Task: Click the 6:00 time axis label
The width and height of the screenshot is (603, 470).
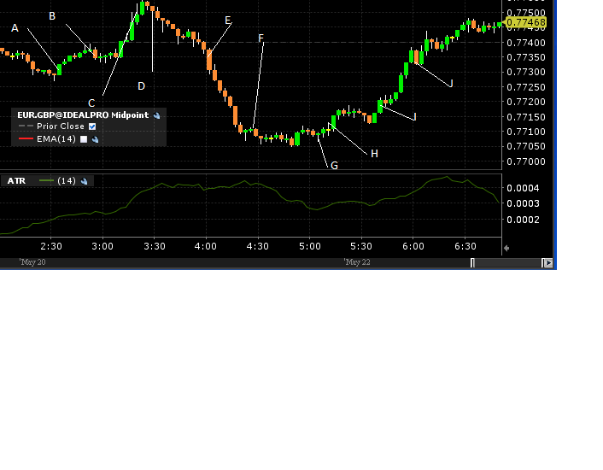Action: (x=413, y=247)
